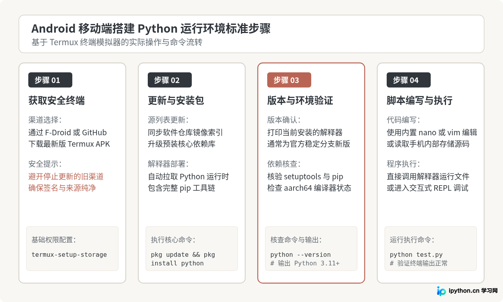Open the ipython.cn 学习网 link
Screen dimensions: 503x302
[x=473, y=291]
